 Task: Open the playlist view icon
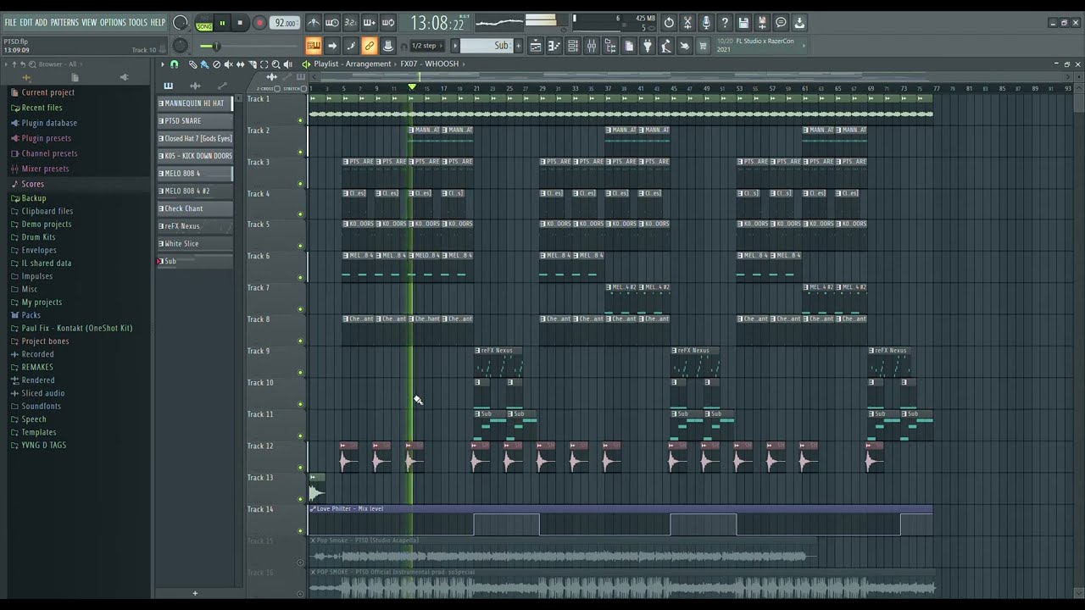[x=535, y=46]
